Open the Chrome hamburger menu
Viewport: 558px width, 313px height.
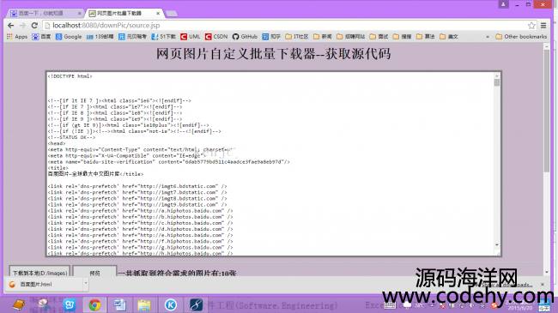pos(543,26)
